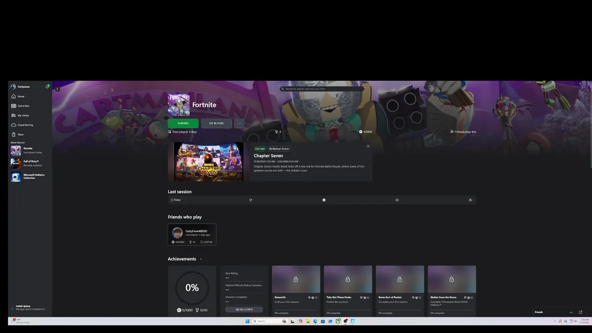The height and width of the screenshot is (333, 592).
Task: Open the Curlysnow profile avatar
Action: [x=13, y=86]
